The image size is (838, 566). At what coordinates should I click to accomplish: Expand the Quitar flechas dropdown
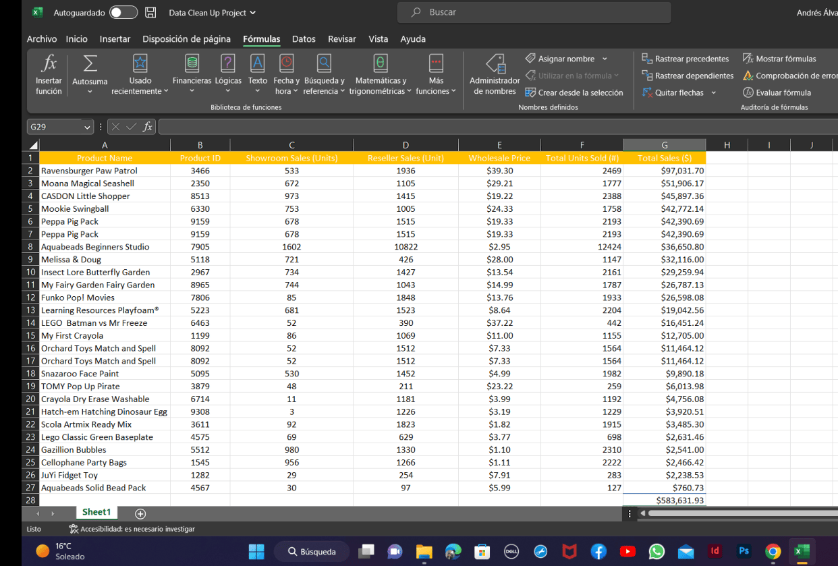point(713,93)
